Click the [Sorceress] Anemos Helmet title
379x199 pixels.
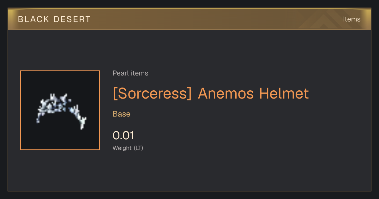coord(211,93)
